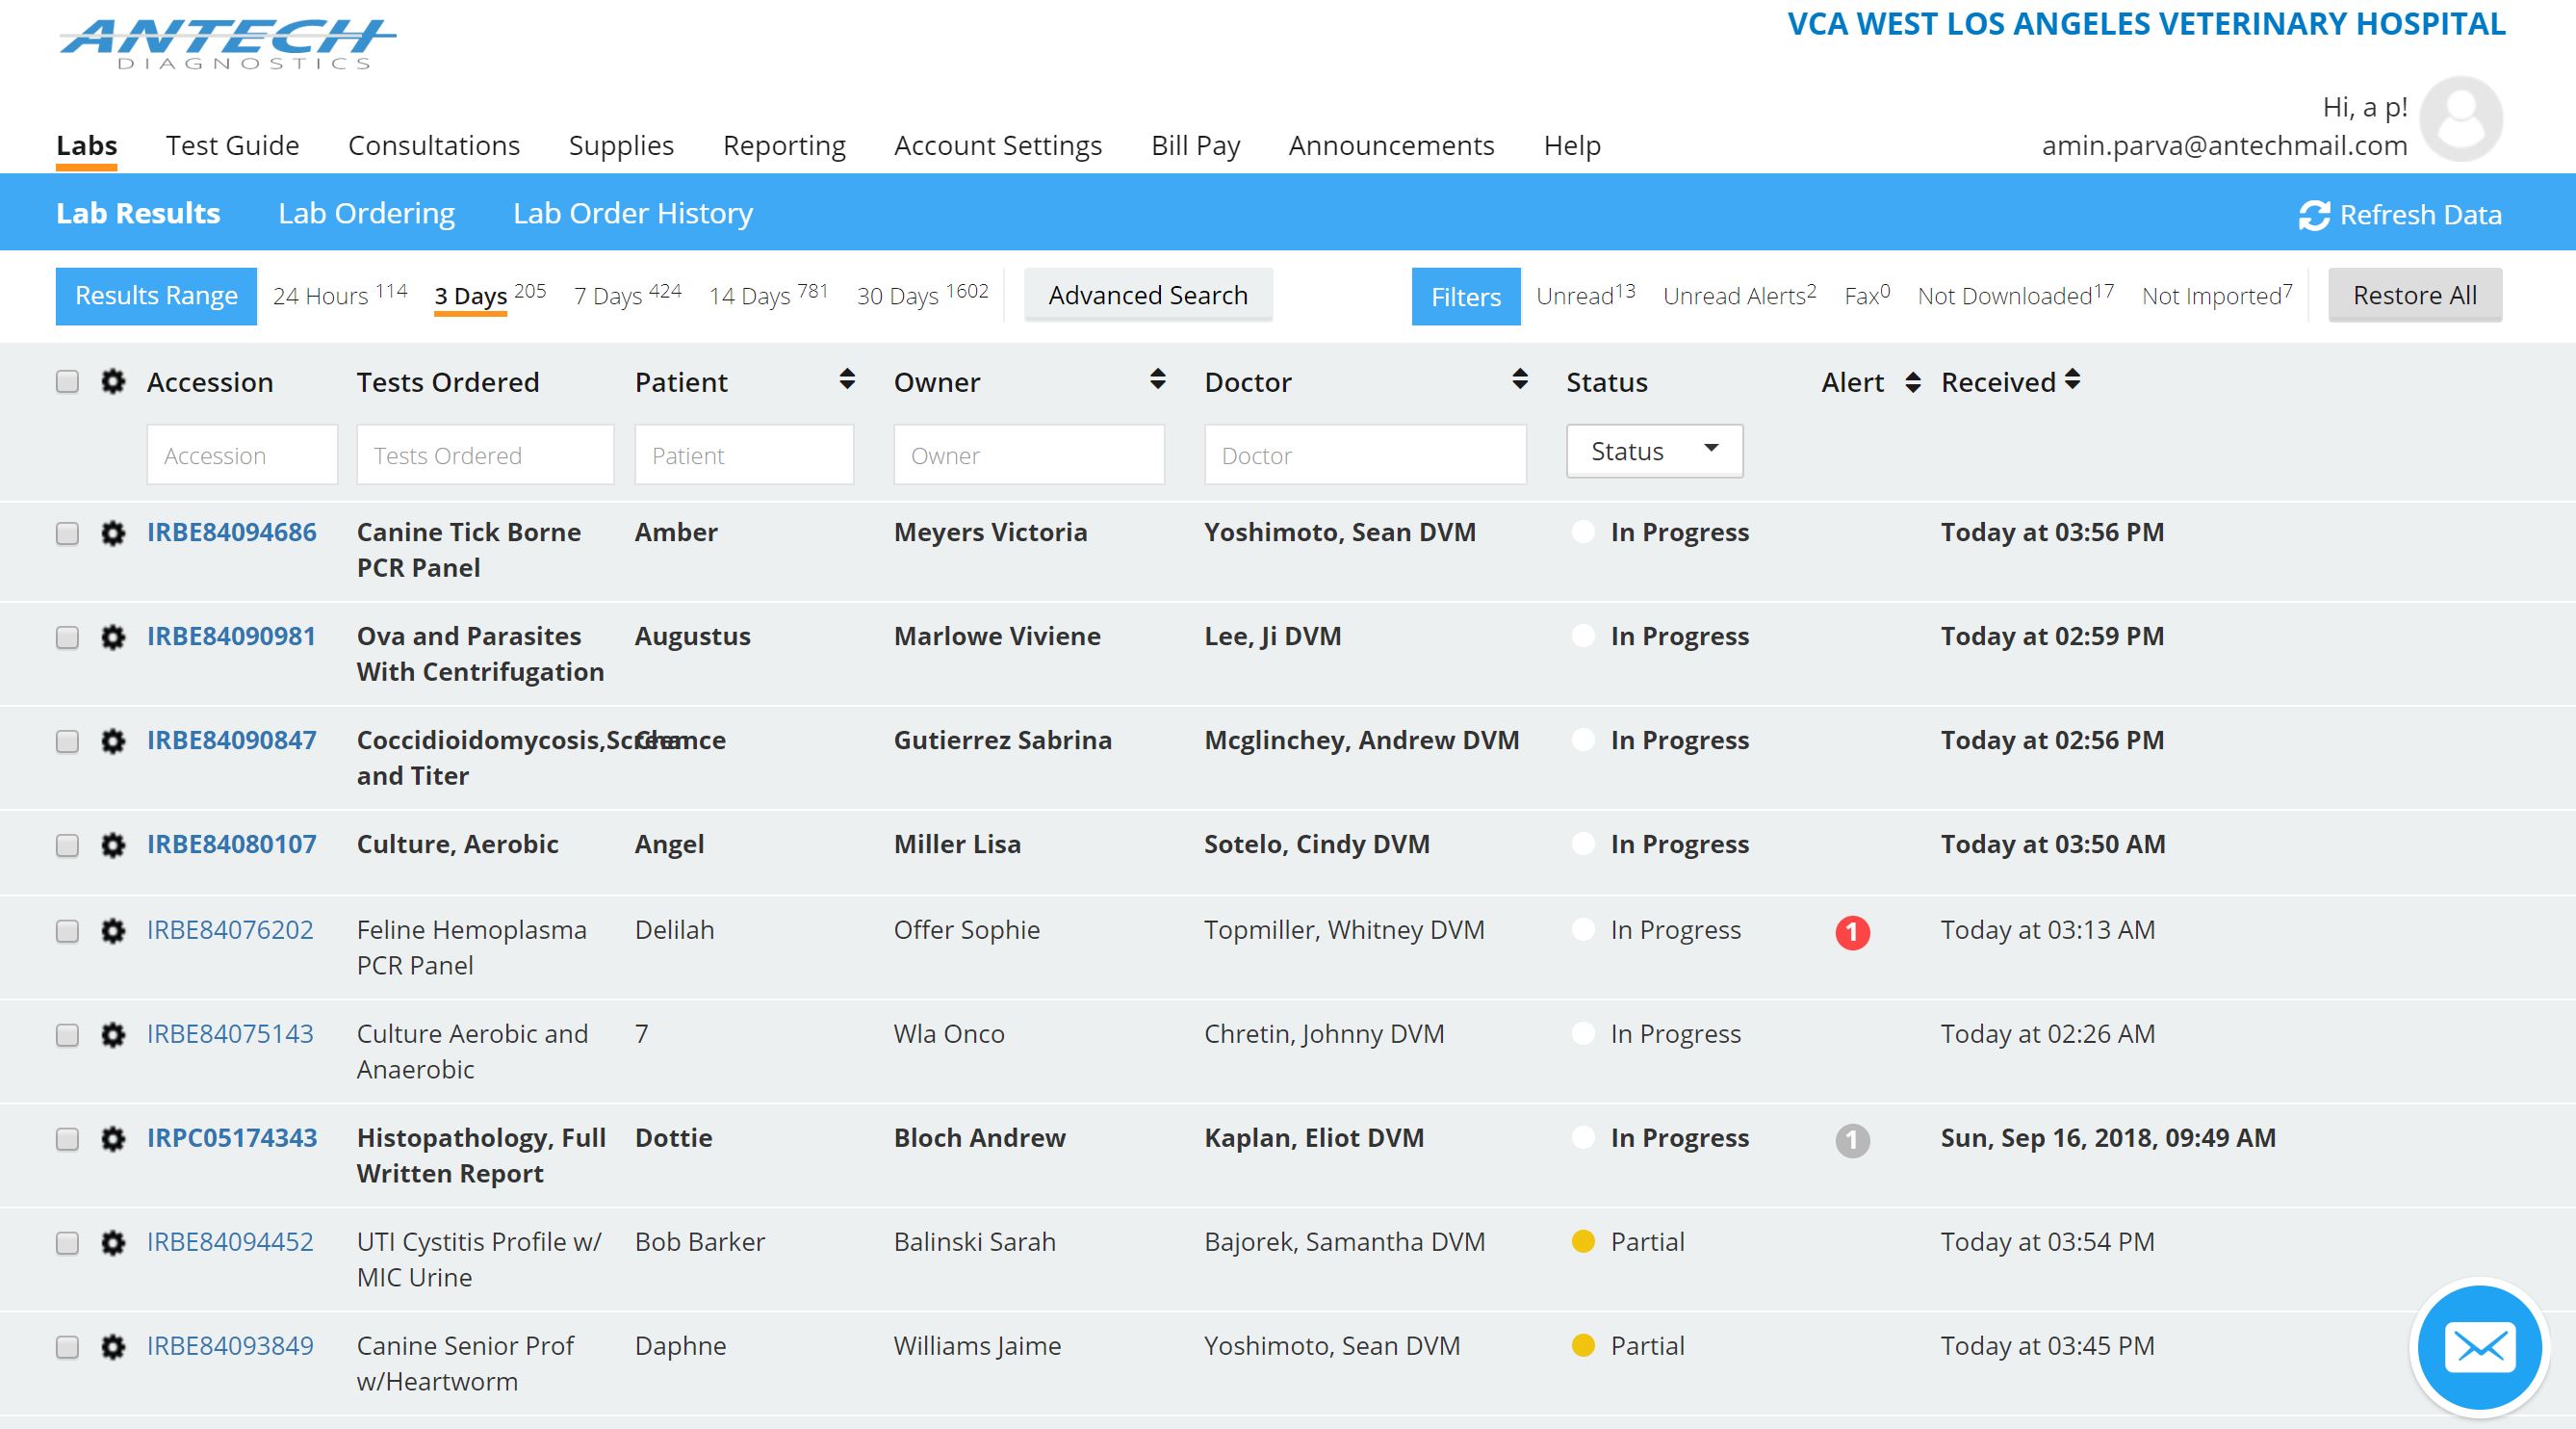Check the box for IRBE84090981 row
The image size is (2576, 1429).
67,638
